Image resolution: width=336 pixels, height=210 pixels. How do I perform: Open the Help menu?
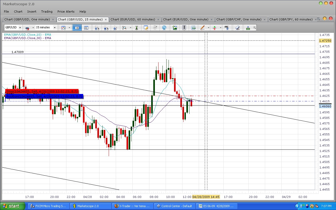pyautogui.click(x=83, y=12)
